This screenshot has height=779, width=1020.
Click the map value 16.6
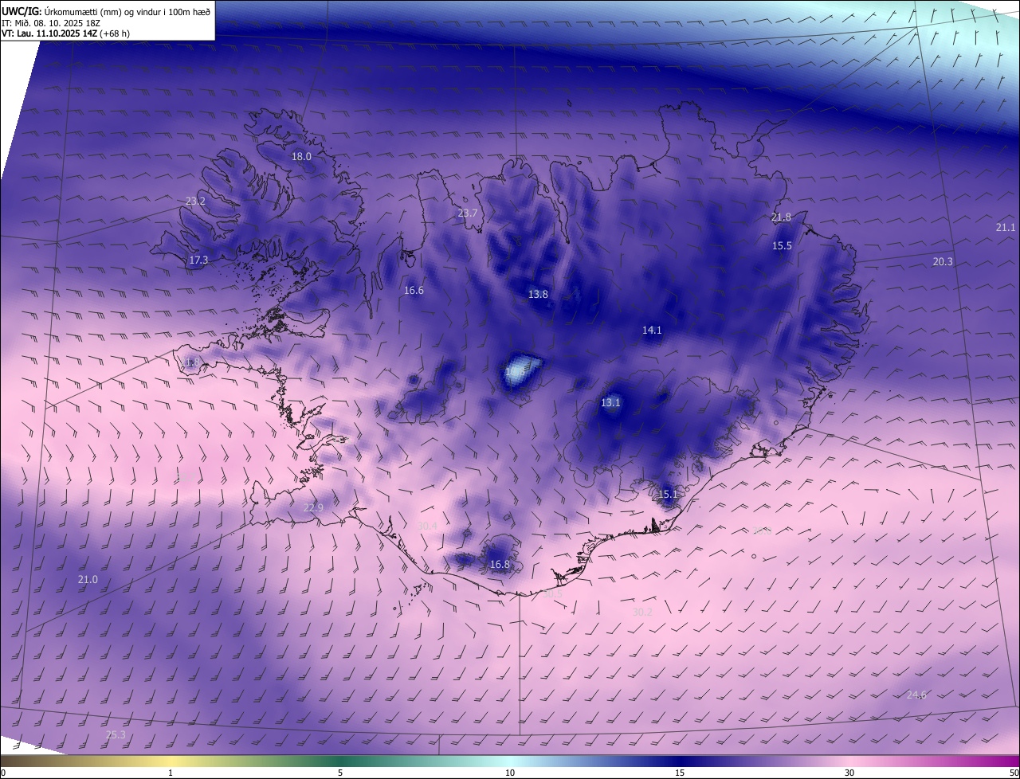414,291
